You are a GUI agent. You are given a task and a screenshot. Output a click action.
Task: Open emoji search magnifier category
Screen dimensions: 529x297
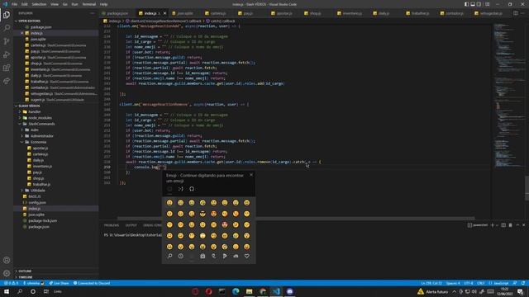pyautogui.click(x=169, y=257)
